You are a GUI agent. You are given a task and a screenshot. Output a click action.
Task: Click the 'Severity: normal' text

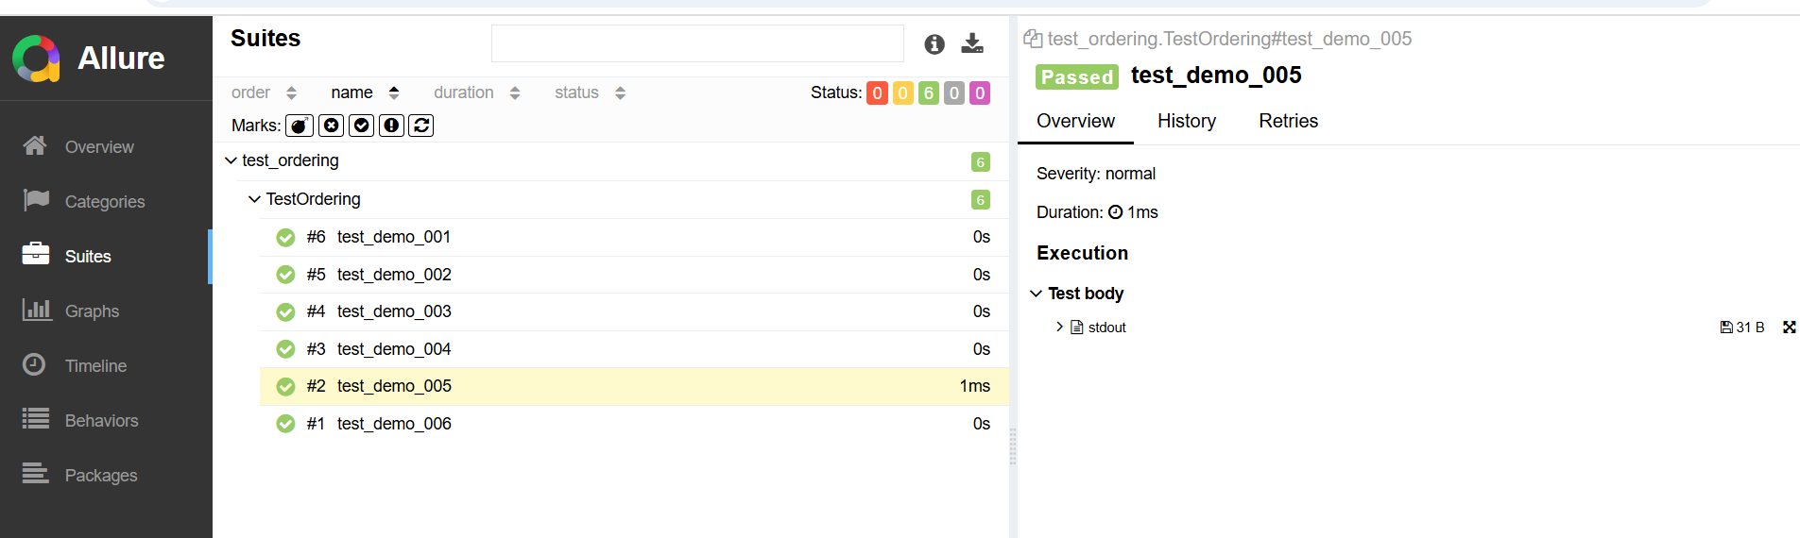[x=1096, y=174]
